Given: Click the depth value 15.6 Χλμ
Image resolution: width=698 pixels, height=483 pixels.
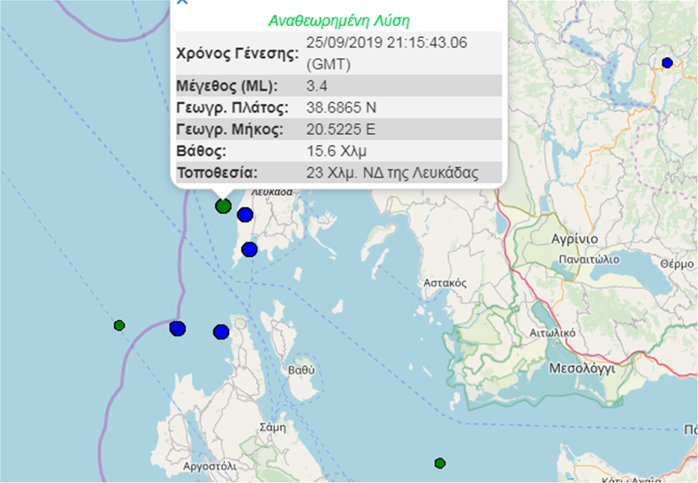Looking at the screenshot, I should coord(336,151).
